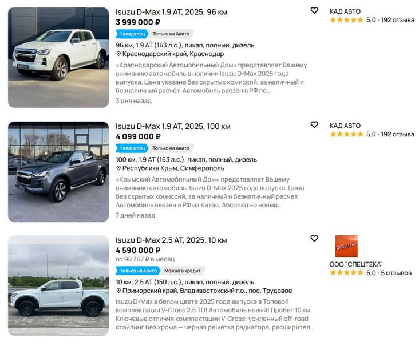Open the white Isuzu D-Max photo in Krasnodar
This screenshot has height=342, width=419.
point(58,57)
